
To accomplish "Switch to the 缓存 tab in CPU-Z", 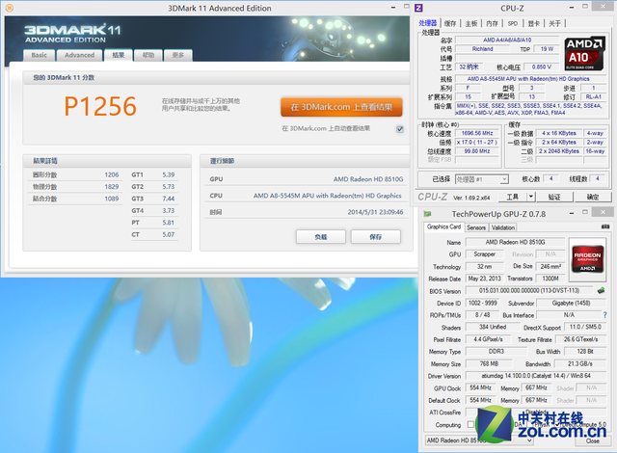I will (450, 23).
